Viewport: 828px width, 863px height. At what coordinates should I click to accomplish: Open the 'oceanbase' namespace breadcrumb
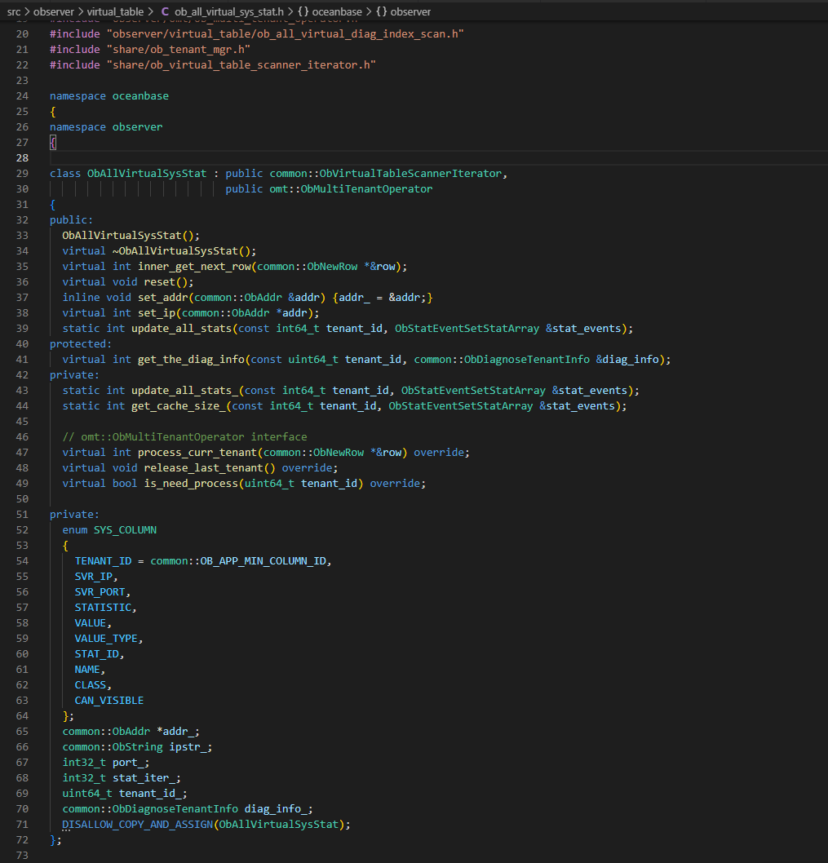337,11
